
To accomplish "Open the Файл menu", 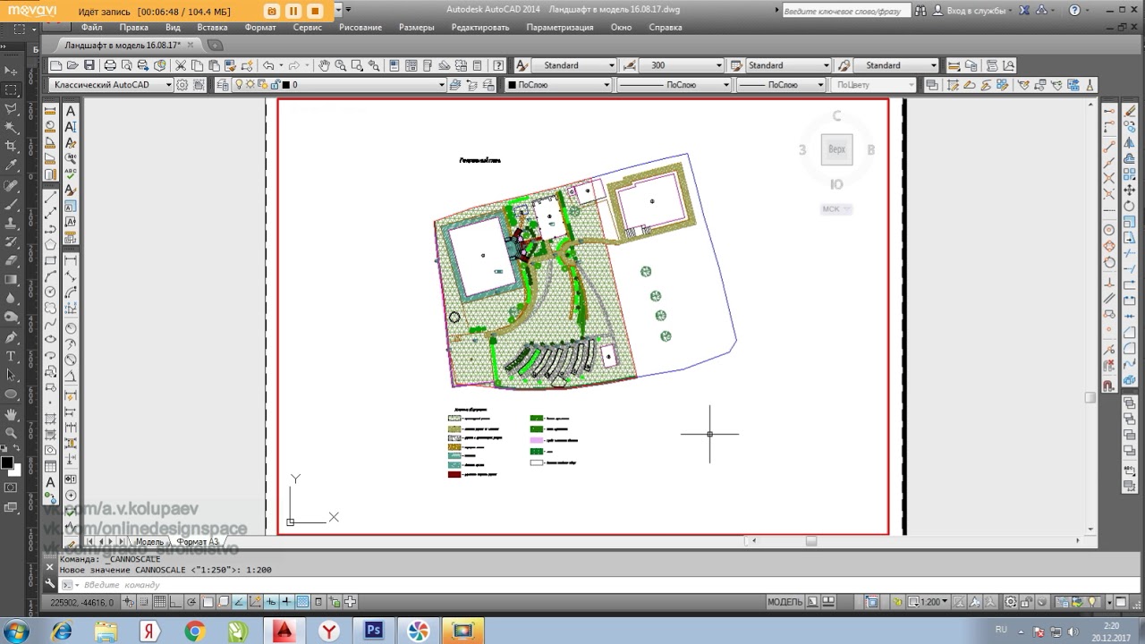I will [x=91, y=27].
